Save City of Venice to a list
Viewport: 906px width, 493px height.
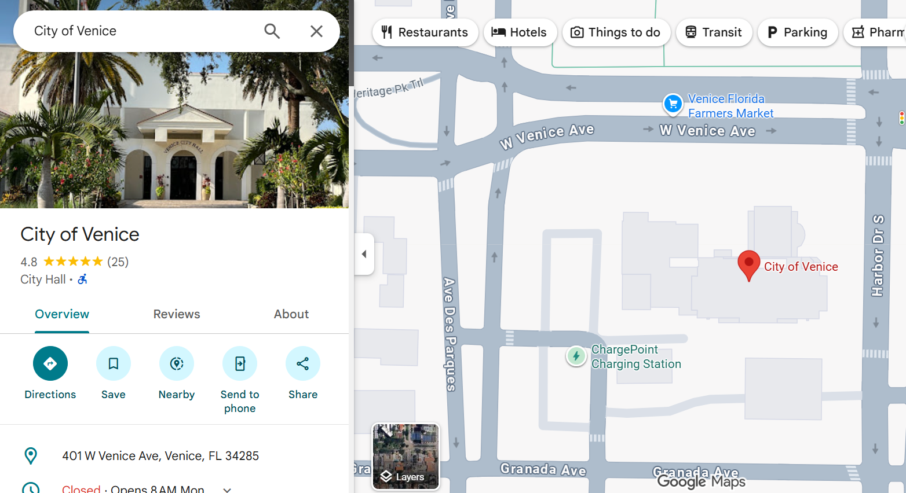pyautogui.click(x=114, y=373)
